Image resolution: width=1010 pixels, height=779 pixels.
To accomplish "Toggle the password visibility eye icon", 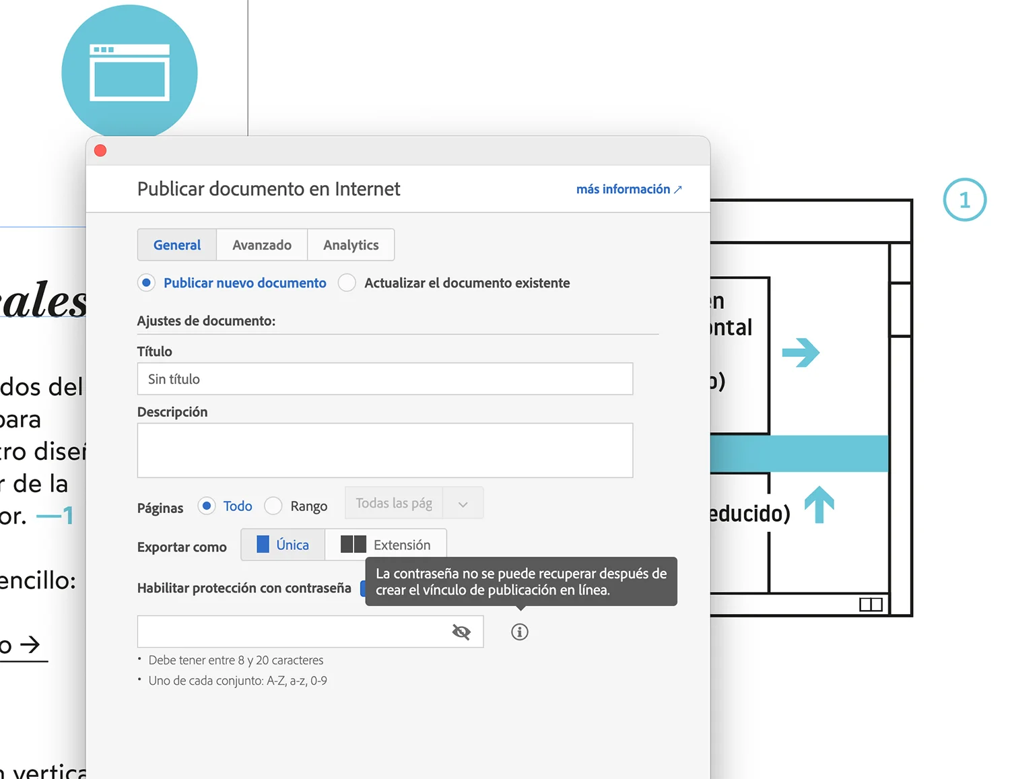I will [x=462, y=632].
